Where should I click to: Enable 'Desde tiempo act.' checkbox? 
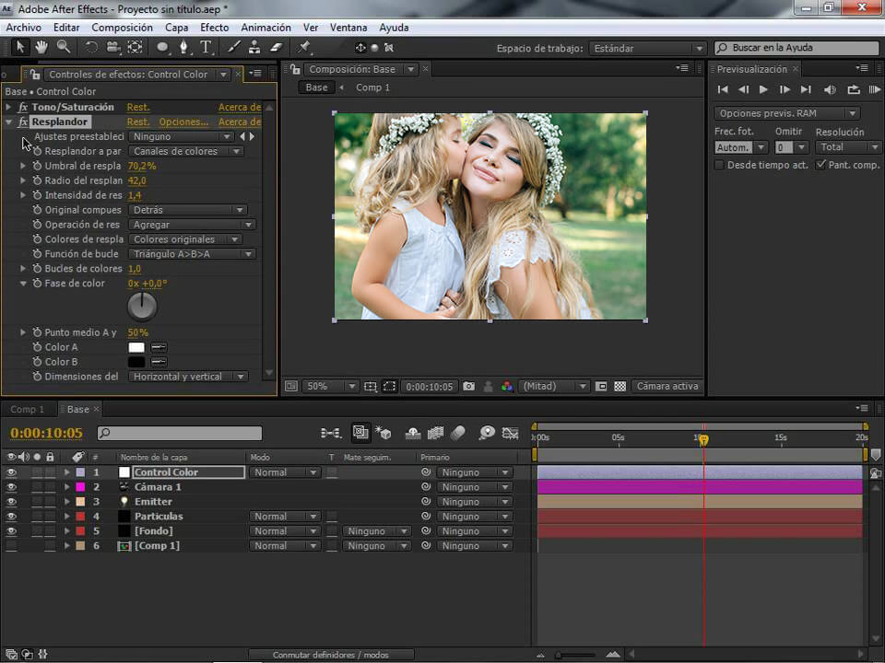720,165
